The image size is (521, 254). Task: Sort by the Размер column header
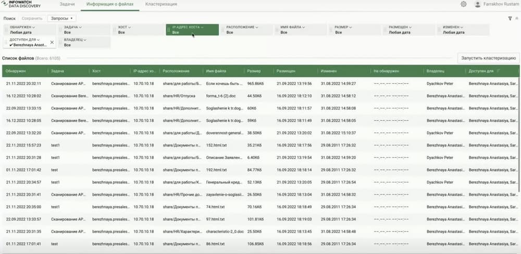tap(254, 71)
